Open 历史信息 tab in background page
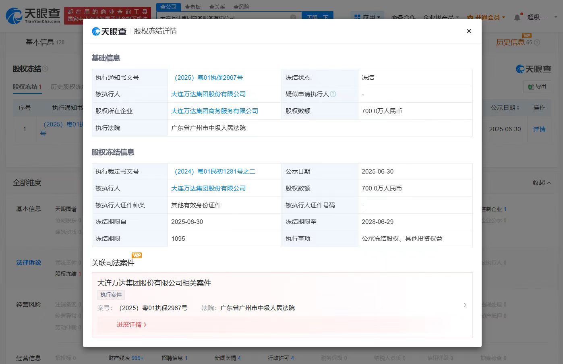 point(510,42)
